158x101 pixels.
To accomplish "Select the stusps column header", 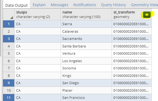I will click(x=37, y=14).
